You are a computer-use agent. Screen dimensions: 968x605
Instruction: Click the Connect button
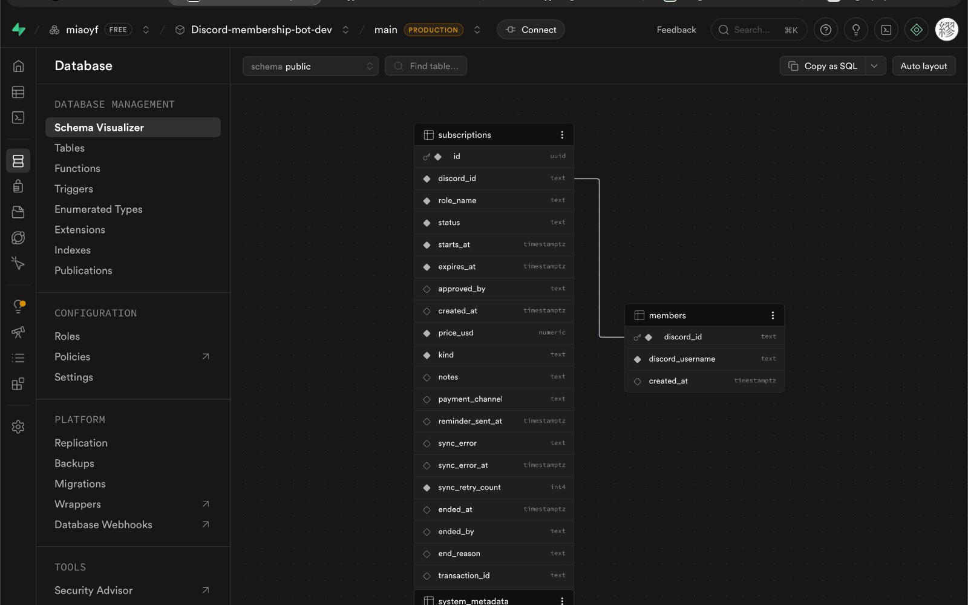tap(531, 30)
